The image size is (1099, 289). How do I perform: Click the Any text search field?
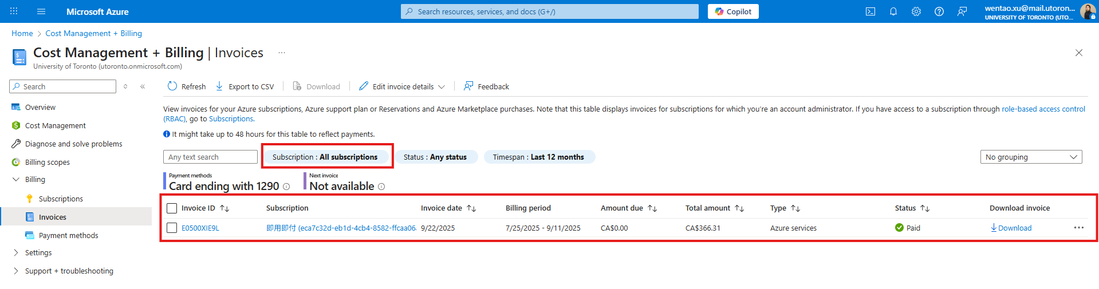210,157
